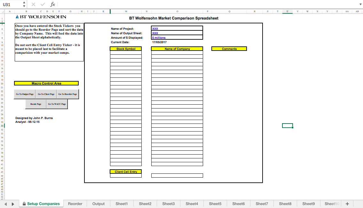This screenshot has height=208, width=363.
Task: Click the Client Cell Entry header
Action: [x=126, y=172]
